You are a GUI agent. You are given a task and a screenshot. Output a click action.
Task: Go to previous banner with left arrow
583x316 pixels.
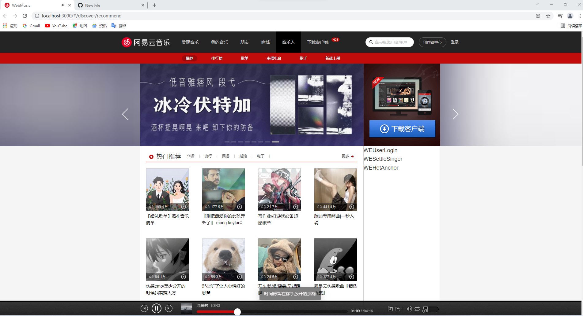(125, 114)
